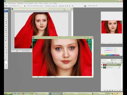This screenshot has height=95, width=127.
Task: Toggle Lock image pixels brush icon
Action: click(109, 62)
